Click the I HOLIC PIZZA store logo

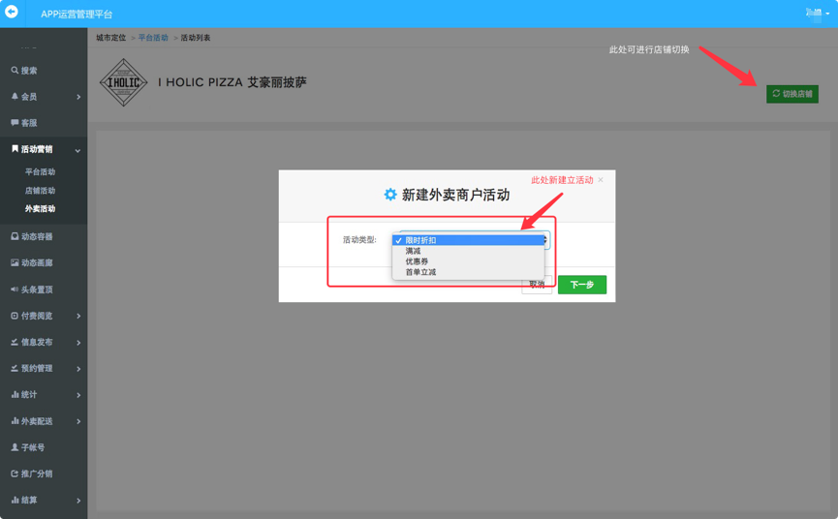coord(123,82)
